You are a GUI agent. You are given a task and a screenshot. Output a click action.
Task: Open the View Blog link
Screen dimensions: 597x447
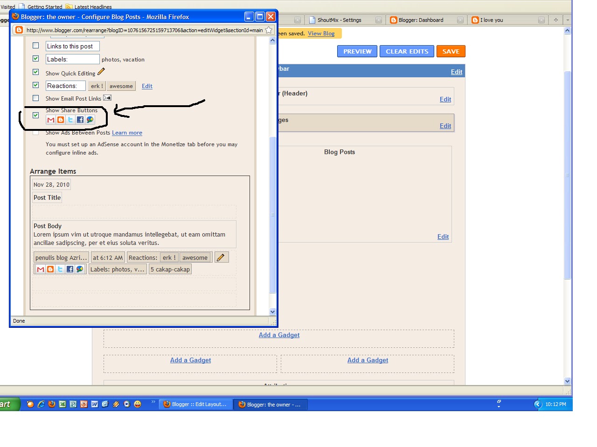(x=321, y=34)
